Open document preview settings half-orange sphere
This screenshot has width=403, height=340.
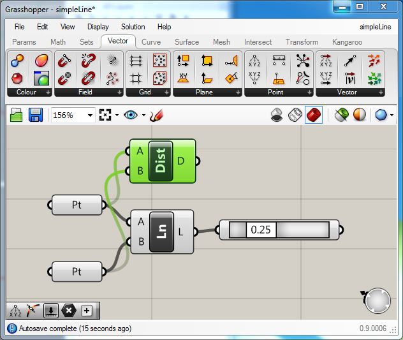tap(359, 115)
